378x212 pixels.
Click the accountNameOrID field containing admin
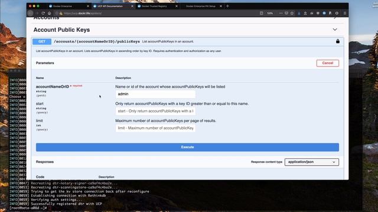[155, 94]
